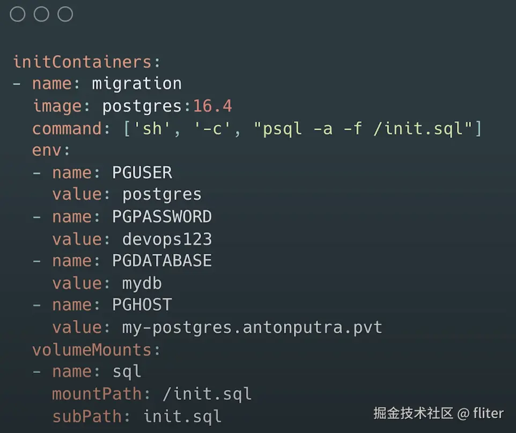516x433 pixels.
Task: Click the PGPASSWORD variable name
Action: tap(162, 216)
